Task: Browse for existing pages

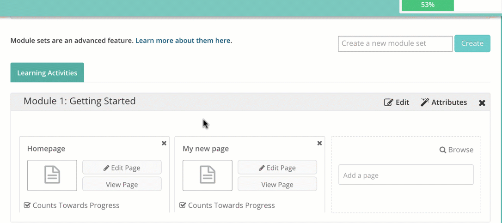Action: click(x=457, y=150)
